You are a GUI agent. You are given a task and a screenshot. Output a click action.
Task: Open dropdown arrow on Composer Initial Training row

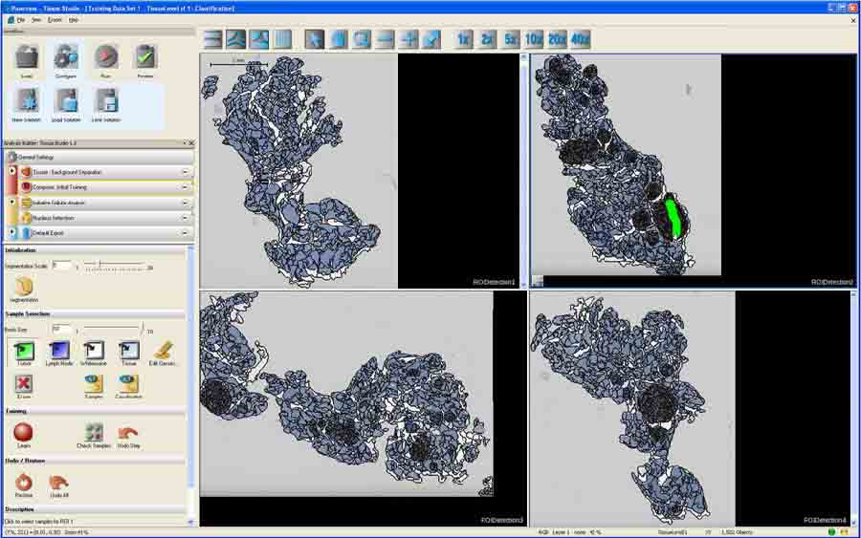pos(185,187)
